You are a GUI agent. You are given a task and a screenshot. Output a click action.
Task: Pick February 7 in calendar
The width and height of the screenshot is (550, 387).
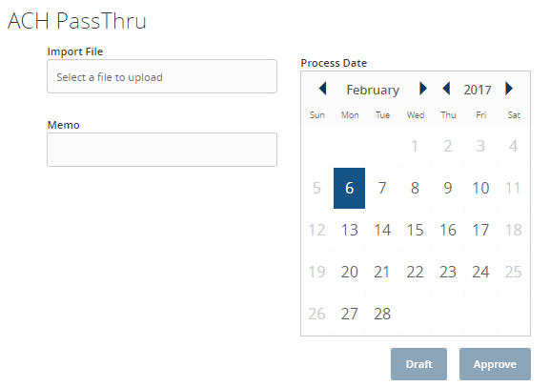click(x=382, y=188)
